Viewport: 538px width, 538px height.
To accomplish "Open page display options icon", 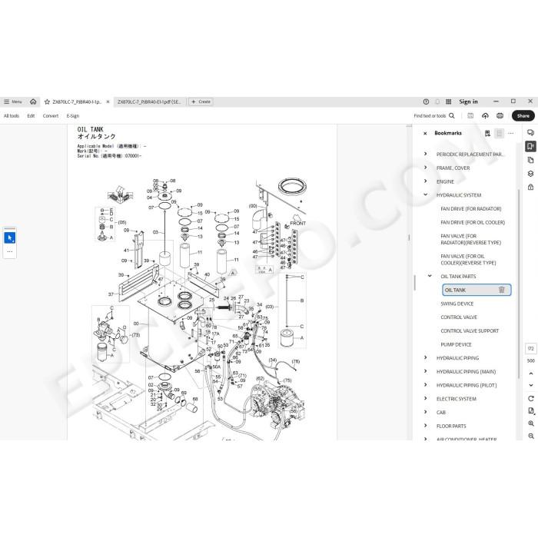I will pyautogui.click(x=531, y=410).
